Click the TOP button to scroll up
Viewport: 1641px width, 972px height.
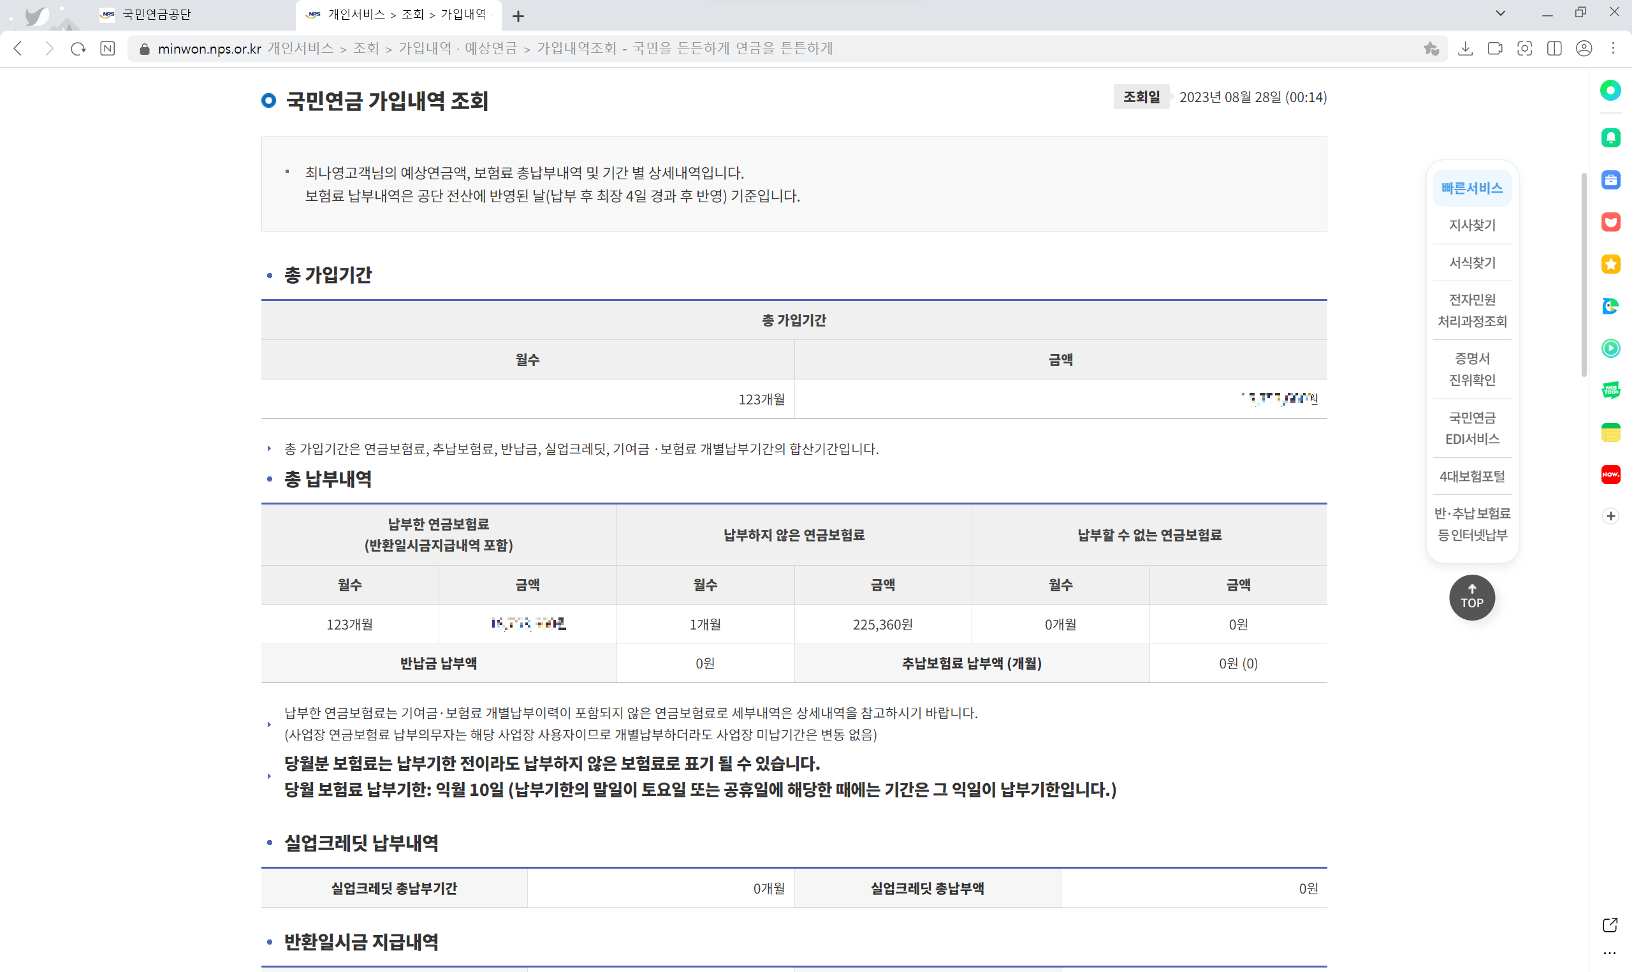coord(1472,597)
